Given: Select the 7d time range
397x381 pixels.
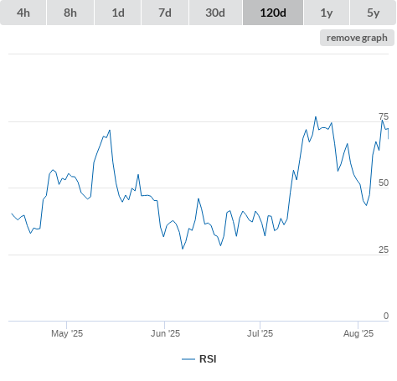Looking at the screenshot, I should coord(165,13).
